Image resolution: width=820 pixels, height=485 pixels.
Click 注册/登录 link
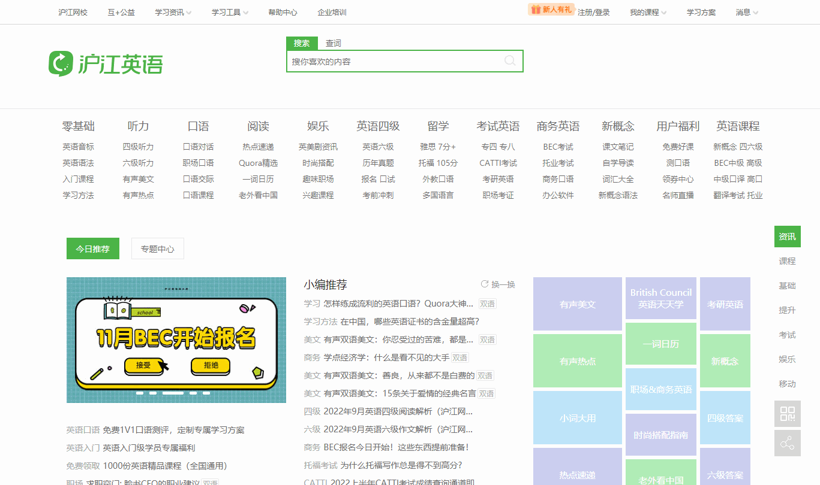594,12
